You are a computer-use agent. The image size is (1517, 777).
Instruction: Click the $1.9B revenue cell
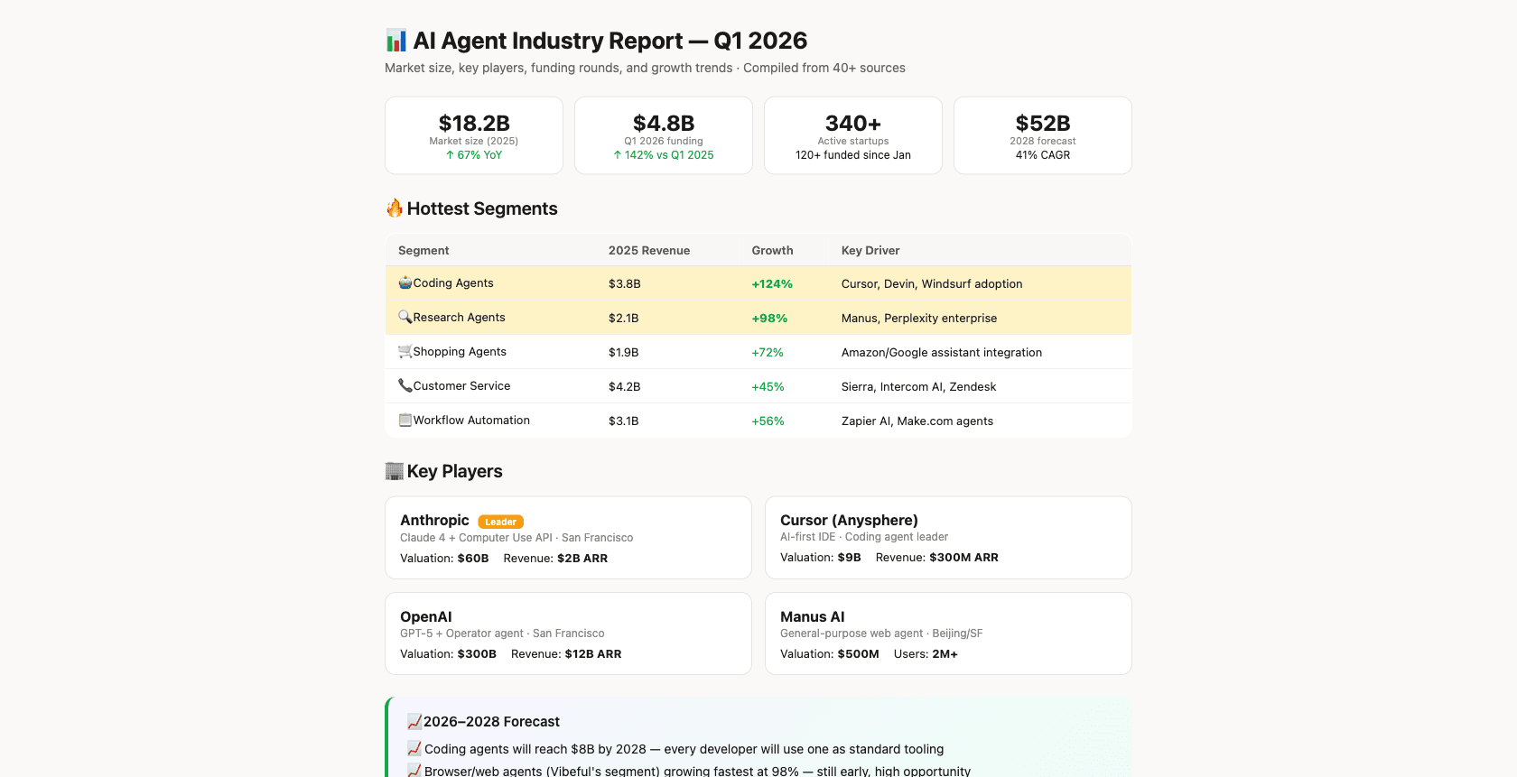pos(623,353)
